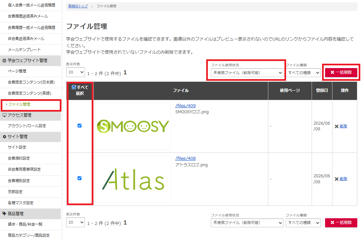363x241 pixels.
Task: Toggle the すべて選択 checkbox in table header
Action: point(74,87)
